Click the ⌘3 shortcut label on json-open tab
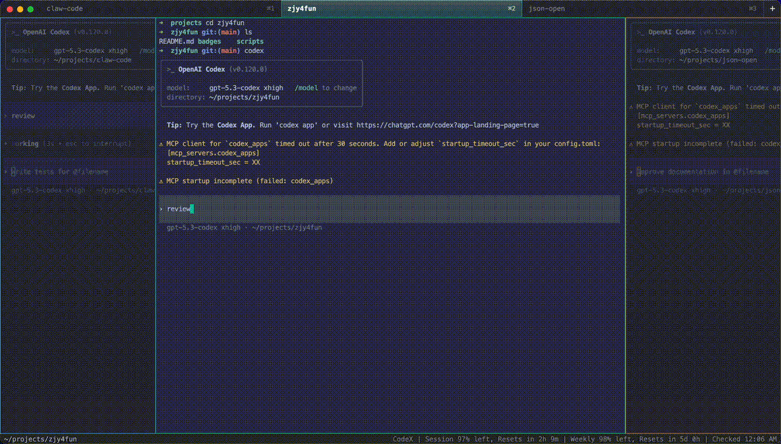Screen dimensions: 781x444 [752, 8]
